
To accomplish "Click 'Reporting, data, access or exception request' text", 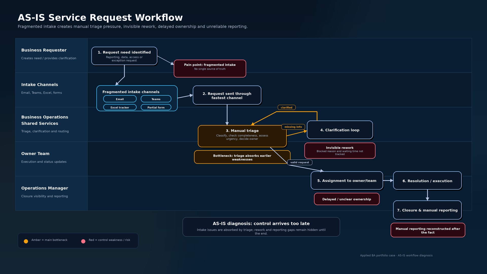I will 124,59.
